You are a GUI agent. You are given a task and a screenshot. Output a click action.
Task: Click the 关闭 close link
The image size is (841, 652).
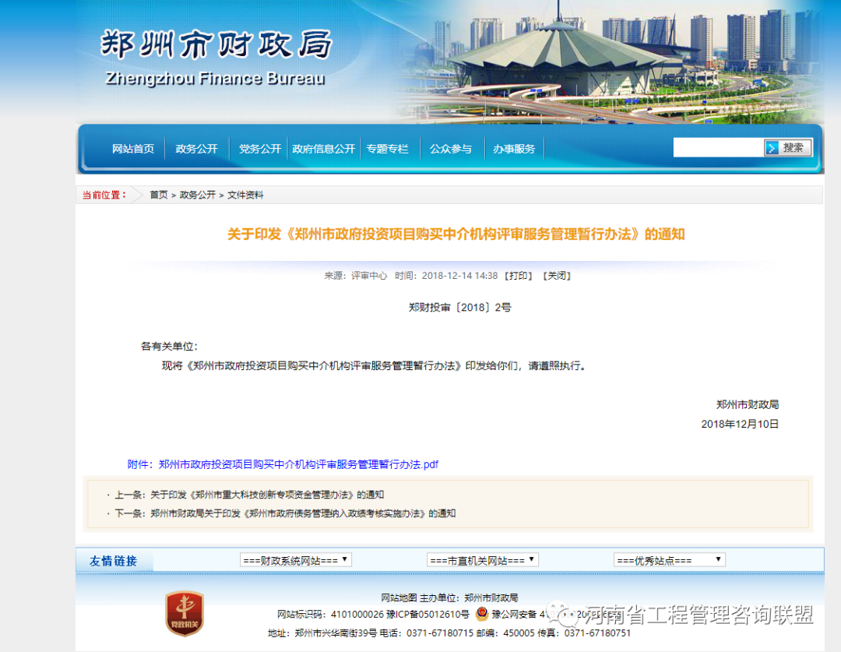click(556, 276)
